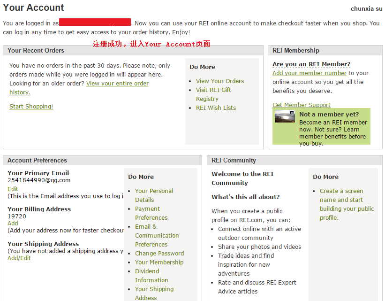The image size is (385, 301).
Task: Click 'Connect online with an active outdoor community'
Action: pyautogui.click(x=259, y=233)
